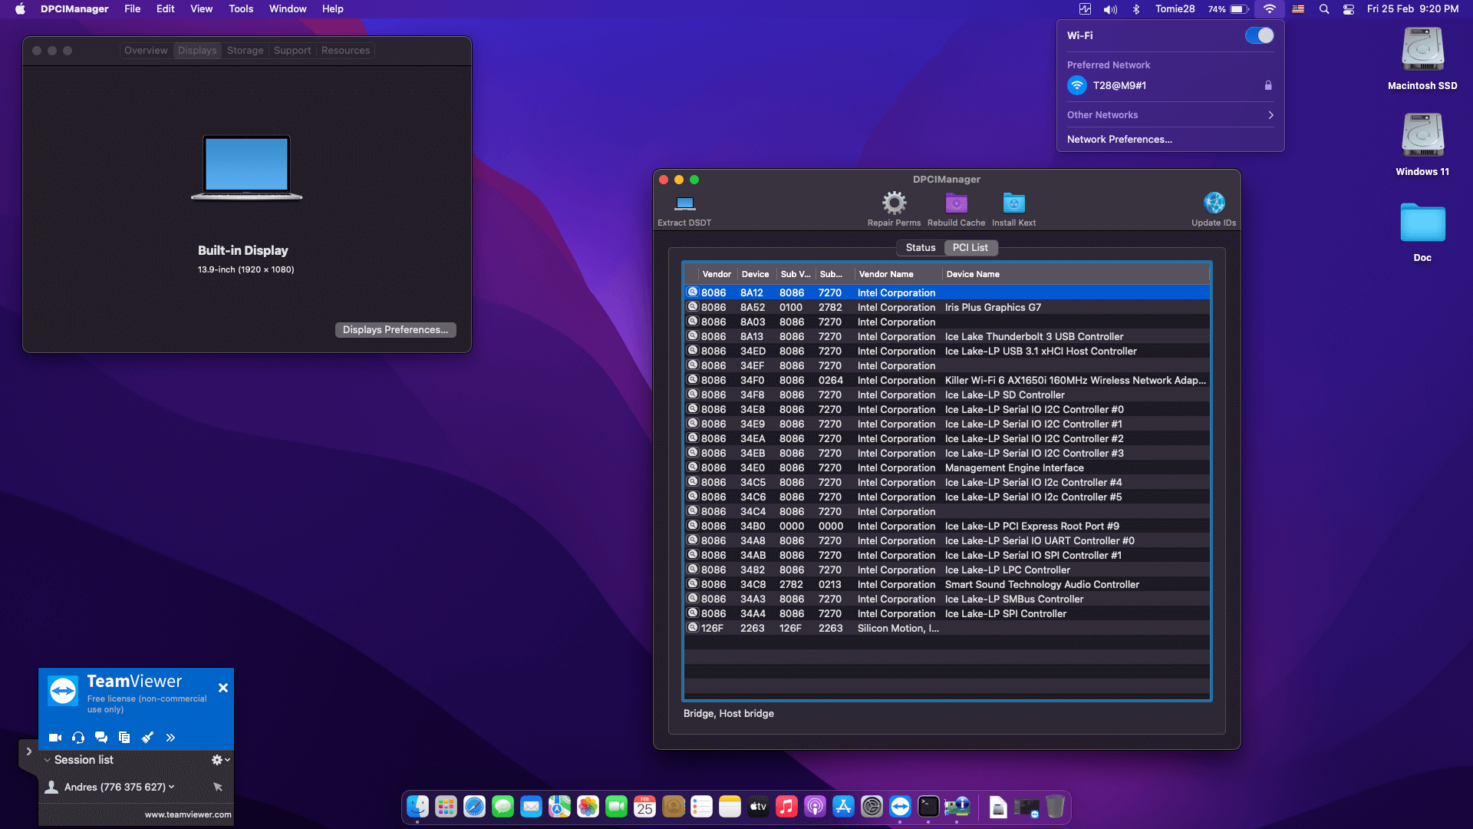Click the lookup icon on Iris Plus Graphics row
The image size is (1473, 829).
pyautogui.click(x=692, y=307)
